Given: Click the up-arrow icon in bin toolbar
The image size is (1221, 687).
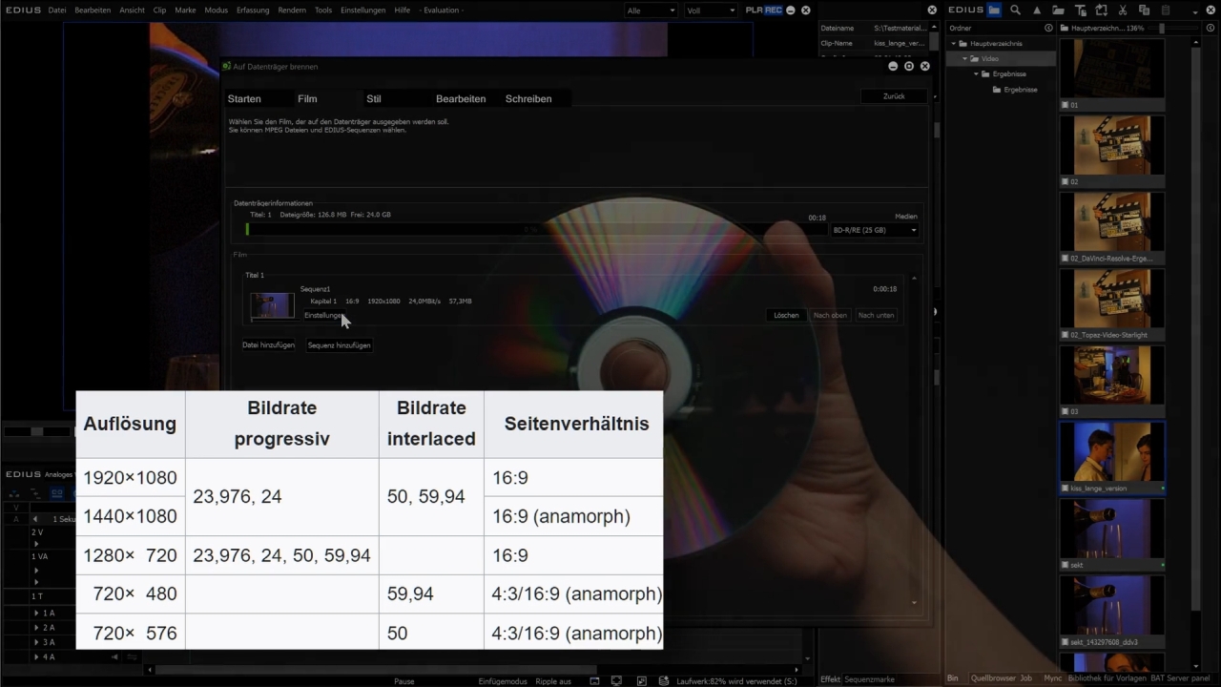Looking at the screenshot, I should (1037, 10).
